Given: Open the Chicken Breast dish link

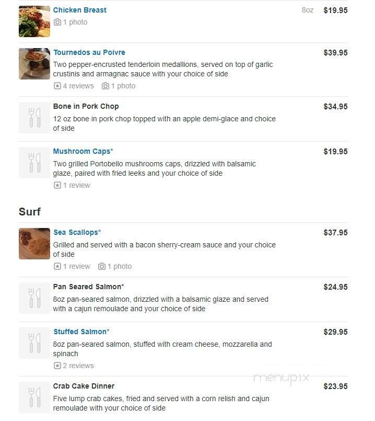Looking at the screenshot, I should (80, 10).
